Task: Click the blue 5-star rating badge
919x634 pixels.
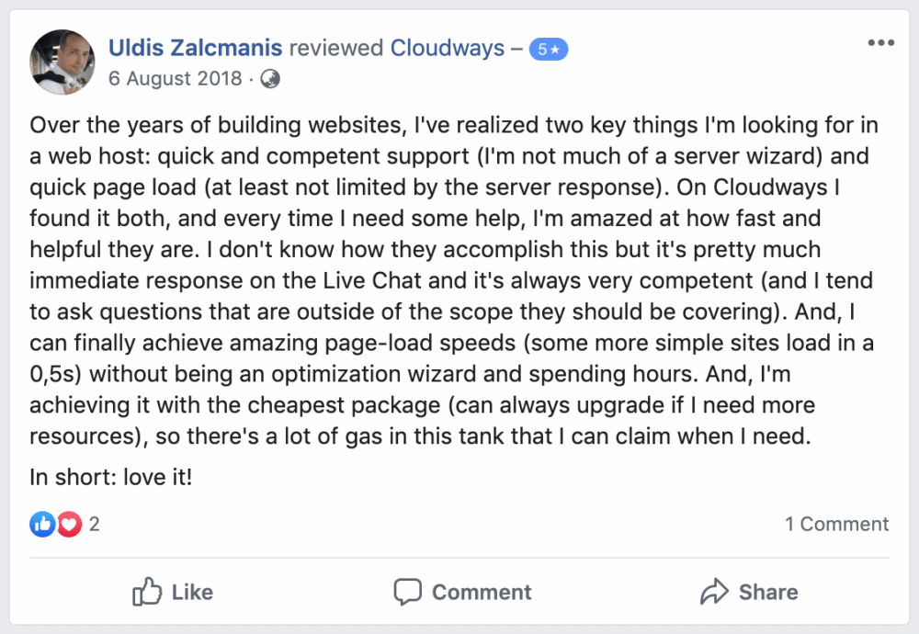Action: click(548, 50)
